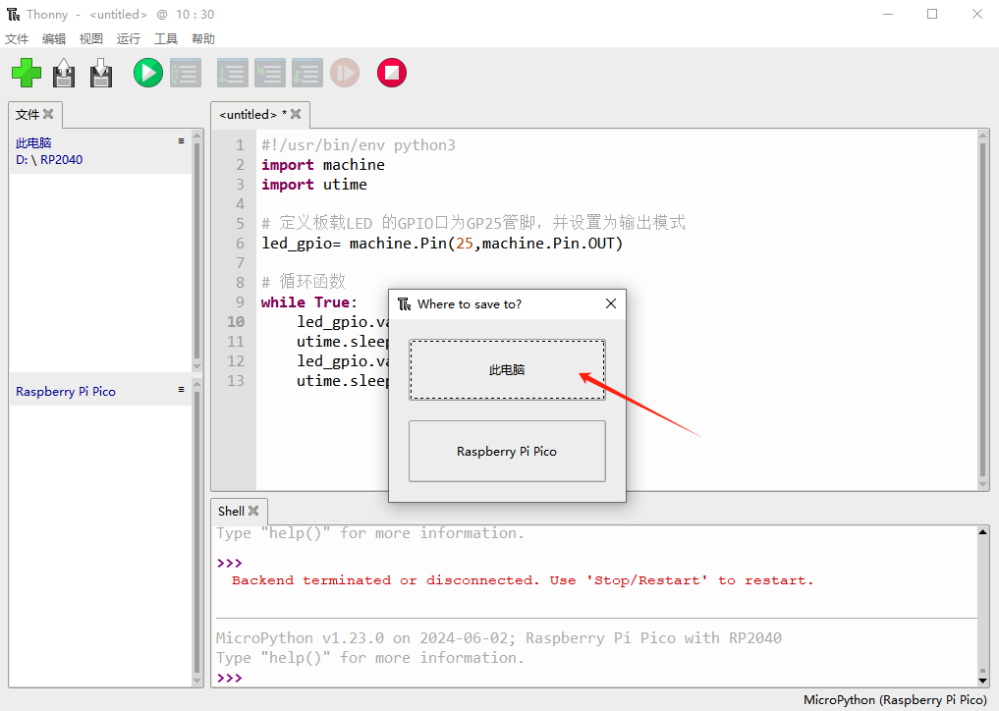This screenshot has height=711, width=999.
Task: Close the Where to save to dialog
Action: [x=610, y=303]
